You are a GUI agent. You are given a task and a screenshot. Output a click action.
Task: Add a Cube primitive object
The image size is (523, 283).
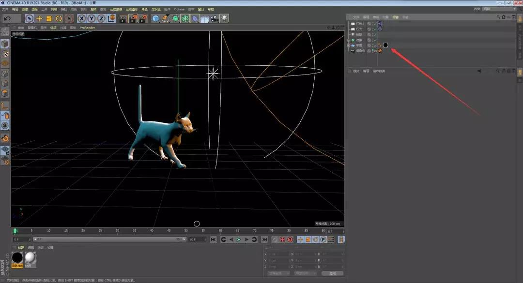pyautogui.click(x=156, y=18)
